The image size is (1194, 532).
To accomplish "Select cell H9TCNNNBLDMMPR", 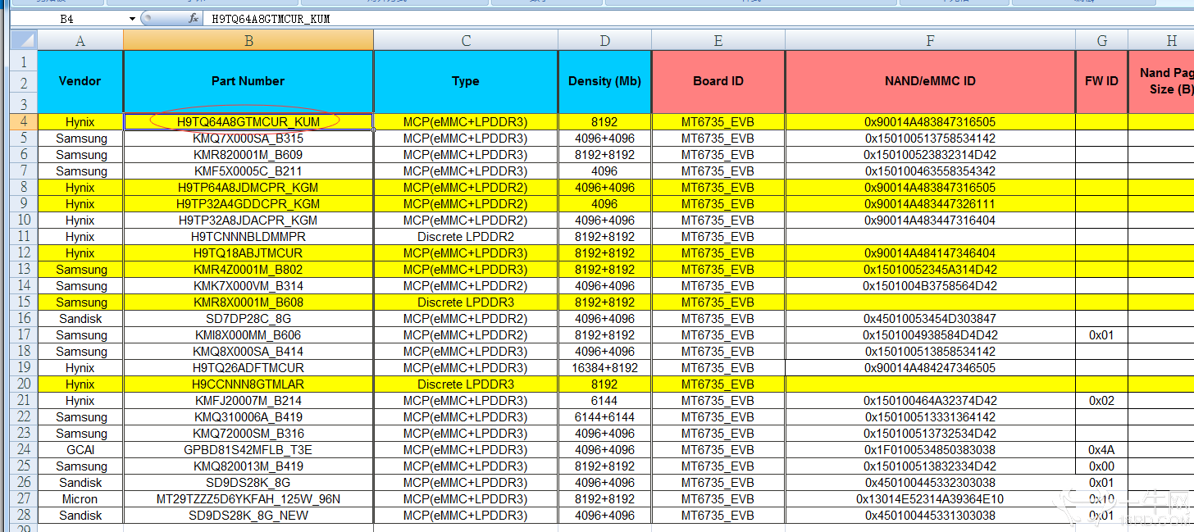I will tap(248, 237).
